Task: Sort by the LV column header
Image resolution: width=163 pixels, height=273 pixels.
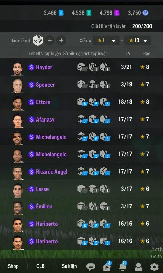Action: pos(128,53)
